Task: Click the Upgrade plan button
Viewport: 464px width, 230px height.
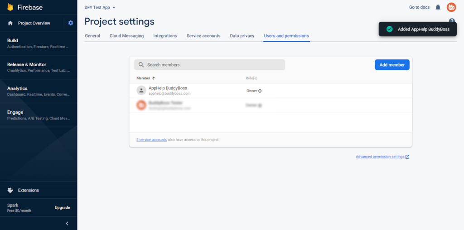Action: (x=63, y=208)
